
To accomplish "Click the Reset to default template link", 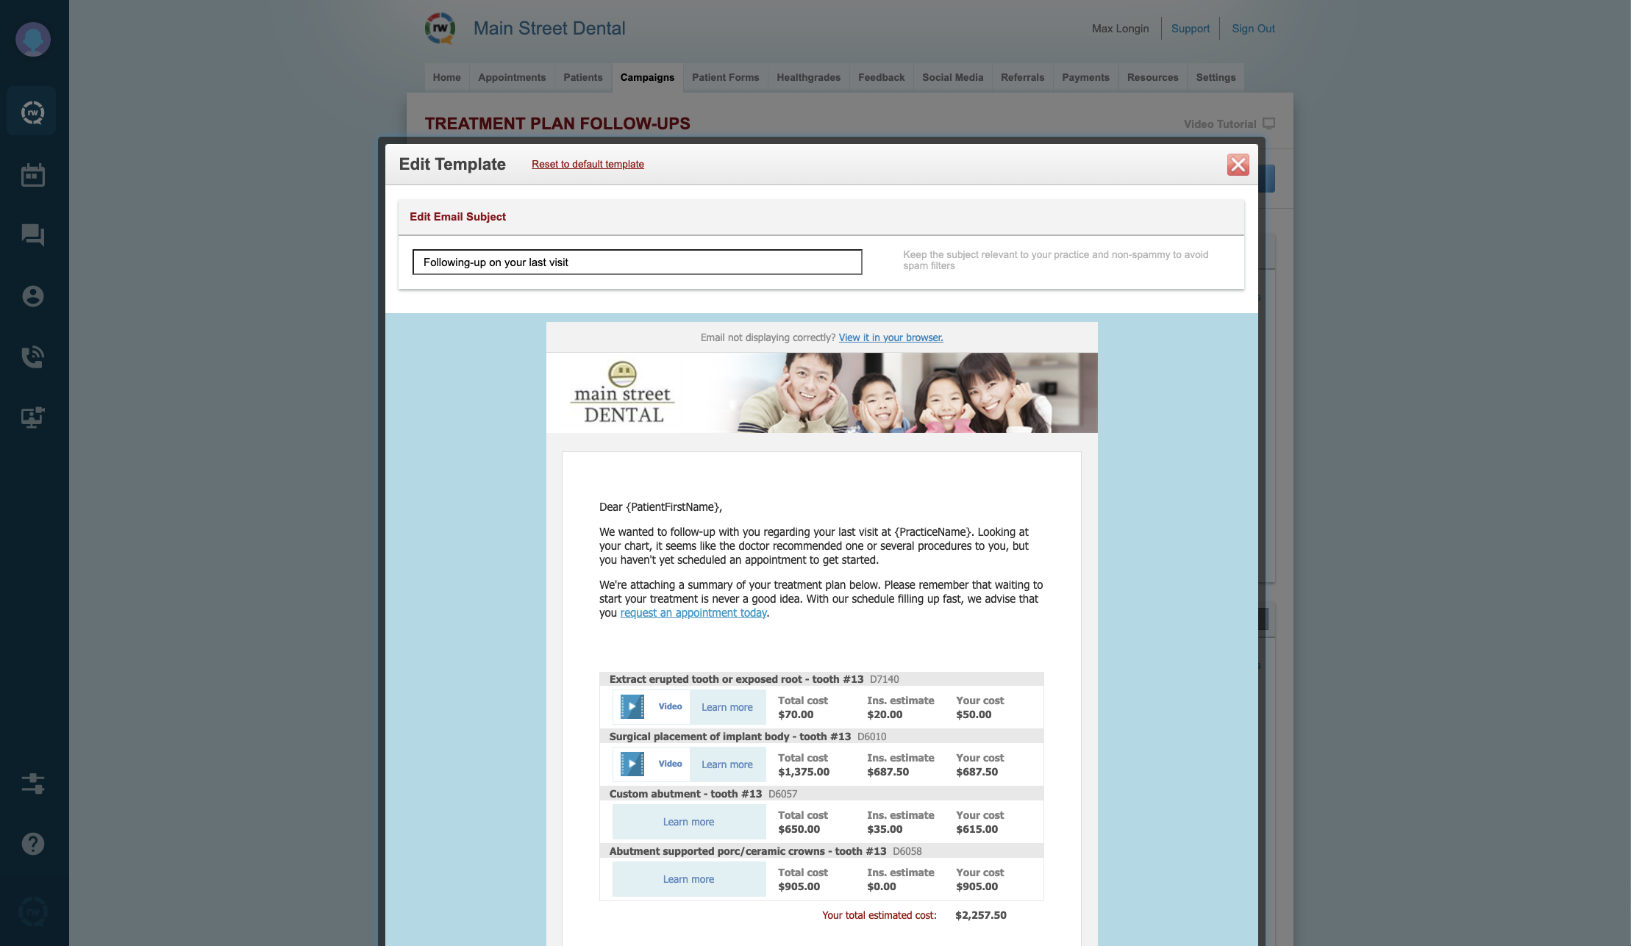I will coord(588,164).
